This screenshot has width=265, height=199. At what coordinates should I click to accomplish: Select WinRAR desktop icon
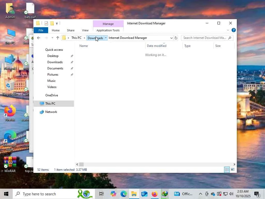pyautogui.click(x=10, y=165)
